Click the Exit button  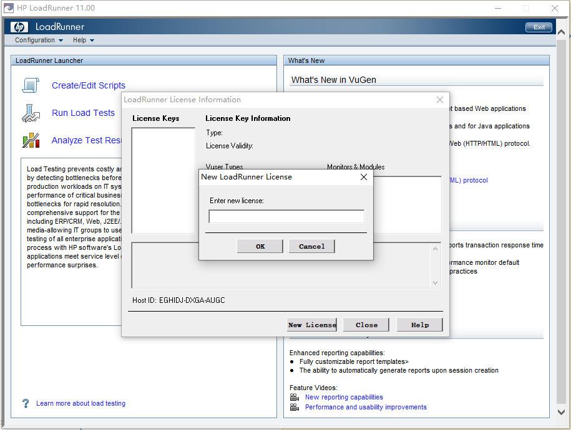coord(539,27)
